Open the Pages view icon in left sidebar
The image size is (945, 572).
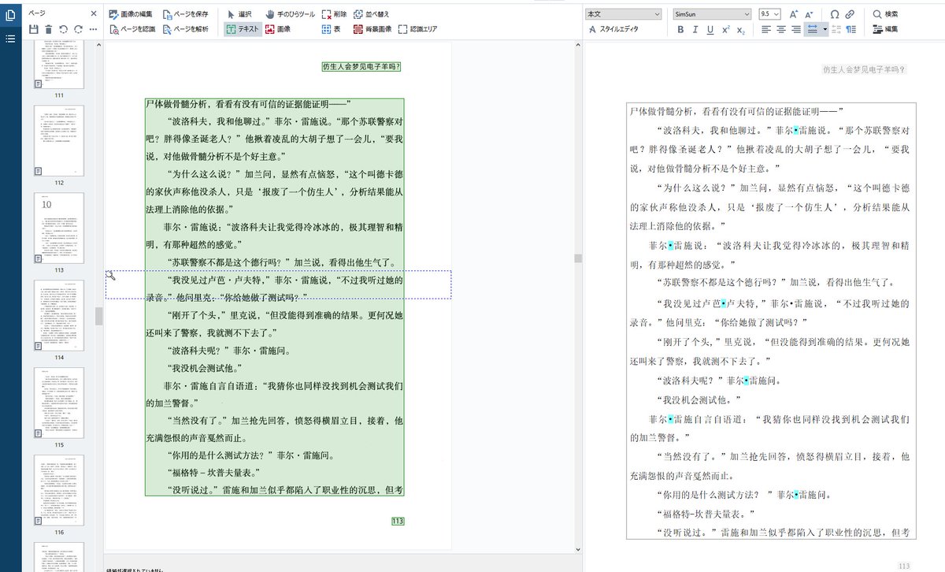pyautogui.click(x=10, y=14)
